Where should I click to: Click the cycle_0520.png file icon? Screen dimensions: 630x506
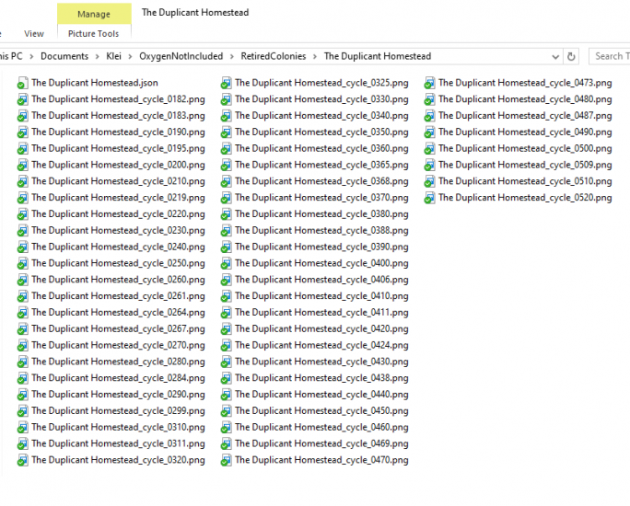pos(430,198)
